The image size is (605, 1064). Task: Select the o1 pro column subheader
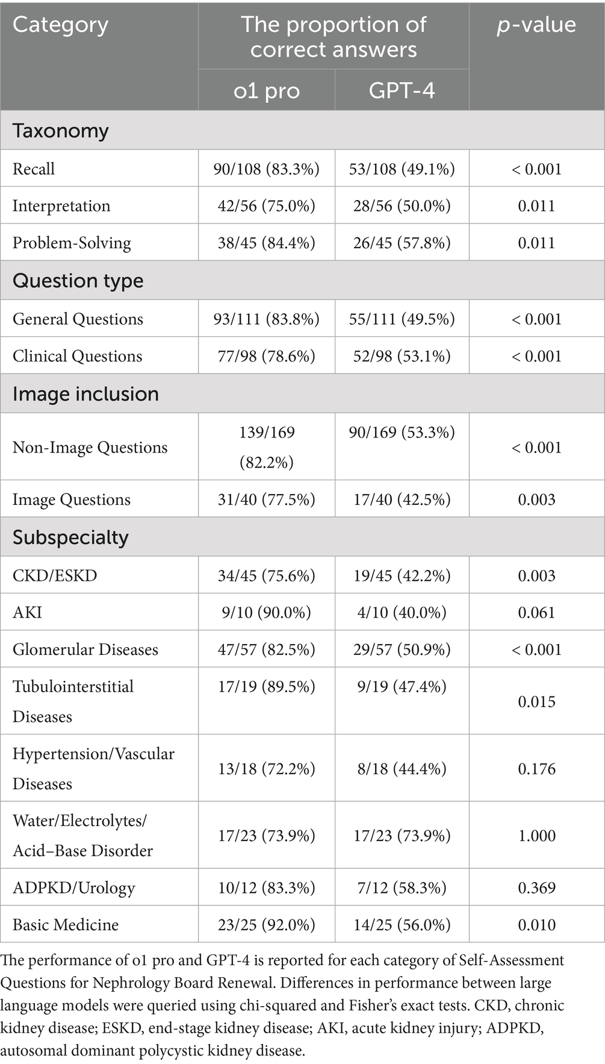tap(267, 91)
